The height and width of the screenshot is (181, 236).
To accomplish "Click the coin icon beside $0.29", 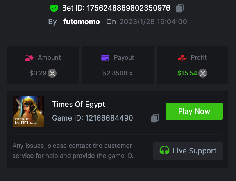I will point(52,73).
